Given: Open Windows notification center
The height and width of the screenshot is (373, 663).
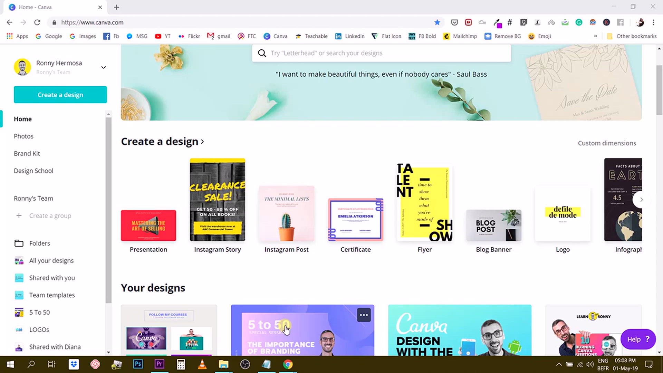Looking at the screenshot, I should point(649,364).
